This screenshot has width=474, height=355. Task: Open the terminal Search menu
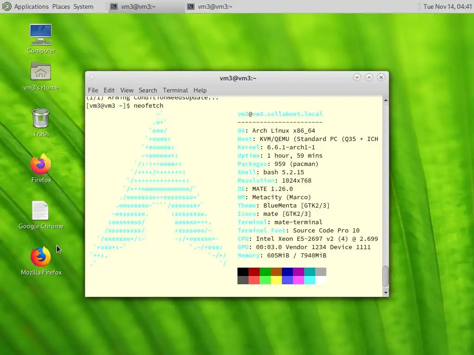(x=148, y=90)
